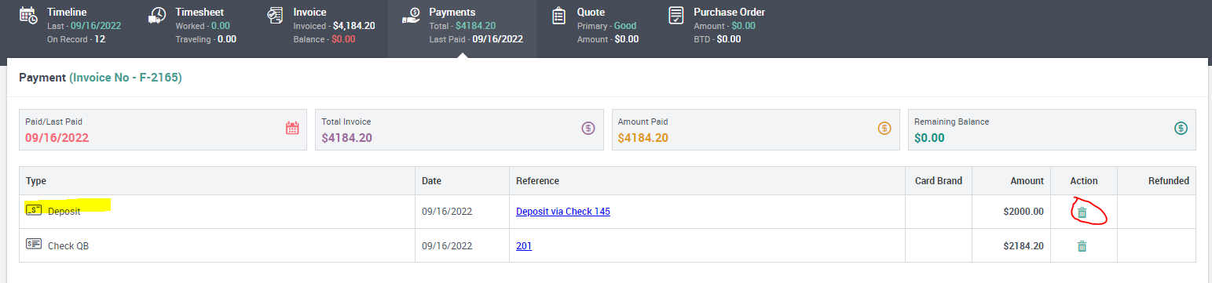The height and width of the screenshot is (283, 1212).
Task: Click the Invoice No F-2165 title
Action: click(x=126, y=78)
